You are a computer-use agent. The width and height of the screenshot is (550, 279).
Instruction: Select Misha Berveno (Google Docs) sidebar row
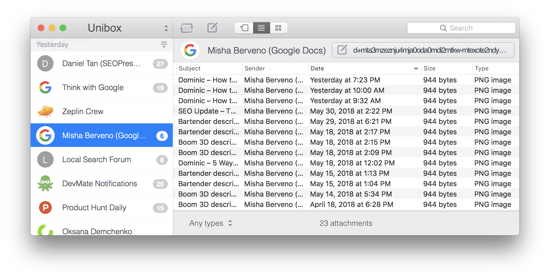pos(102,135)
